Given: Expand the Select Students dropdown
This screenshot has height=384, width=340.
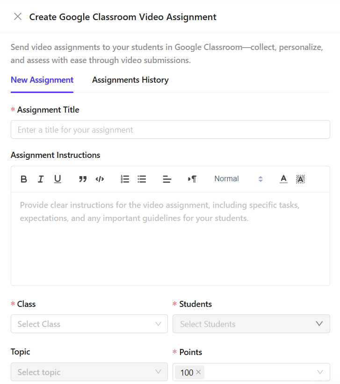Looking at the screenshot, I should pos(251,324).
